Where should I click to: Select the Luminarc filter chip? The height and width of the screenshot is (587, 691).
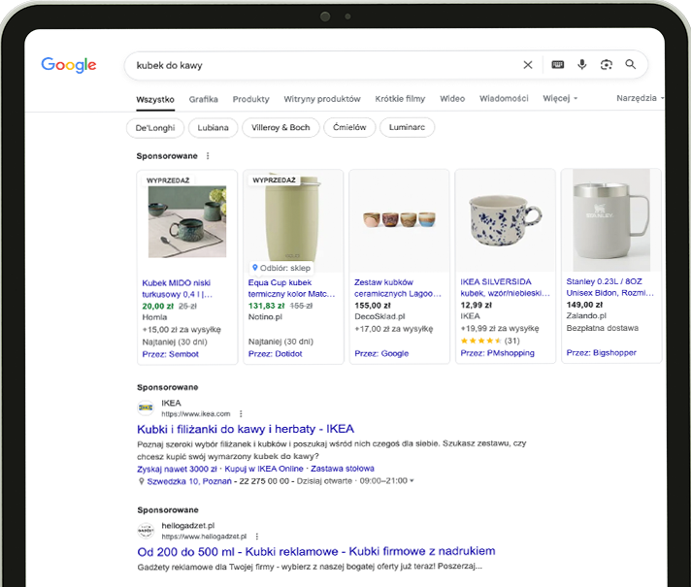click(407, 127)
